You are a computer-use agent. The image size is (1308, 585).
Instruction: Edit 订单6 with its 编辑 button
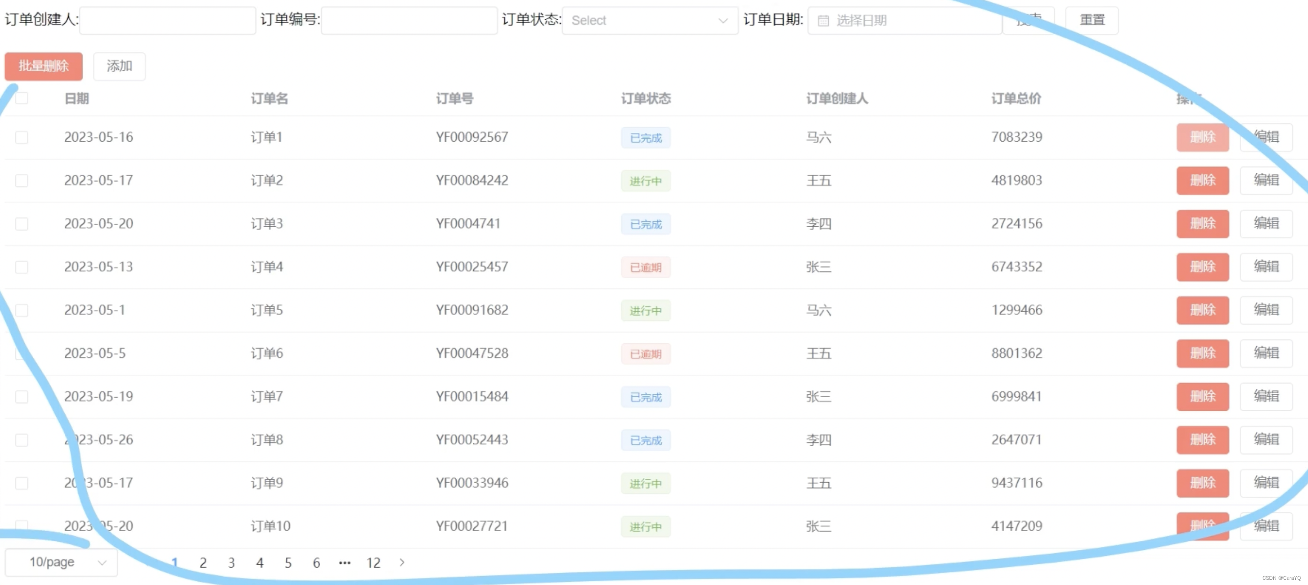(x=1266, y=353)
